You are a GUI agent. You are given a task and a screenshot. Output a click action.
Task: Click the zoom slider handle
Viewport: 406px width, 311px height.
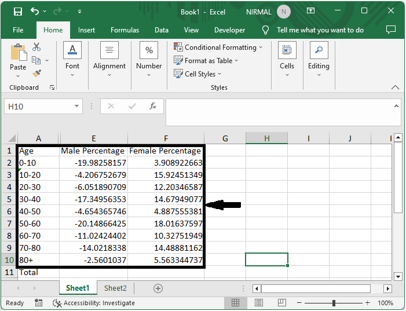coord(334,303)
